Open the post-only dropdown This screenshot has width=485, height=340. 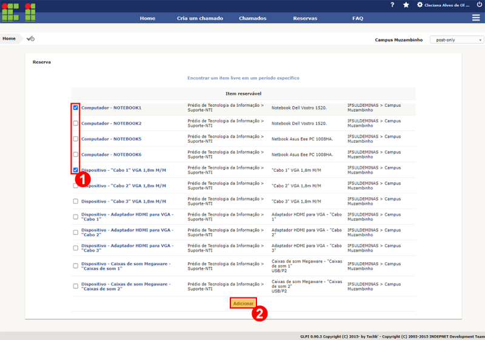click(457, 39)
